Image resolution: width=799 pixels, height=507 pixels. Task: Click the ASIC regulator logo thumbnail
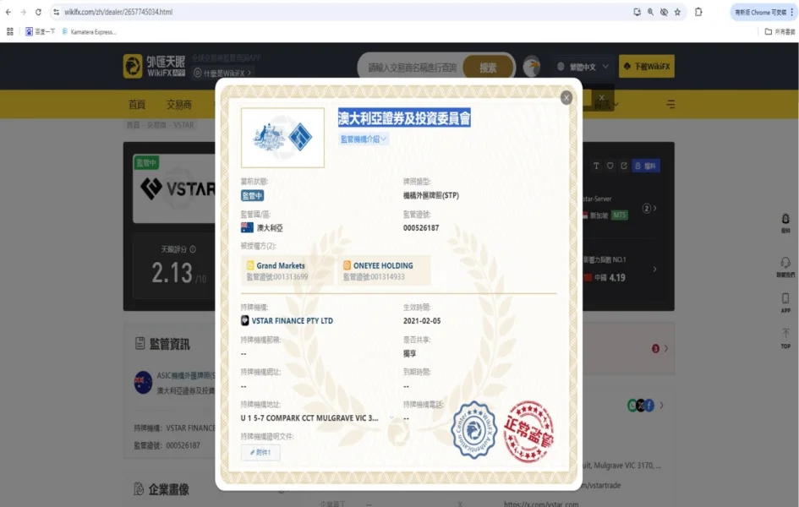pyautogui.click(x=282, y=138)
